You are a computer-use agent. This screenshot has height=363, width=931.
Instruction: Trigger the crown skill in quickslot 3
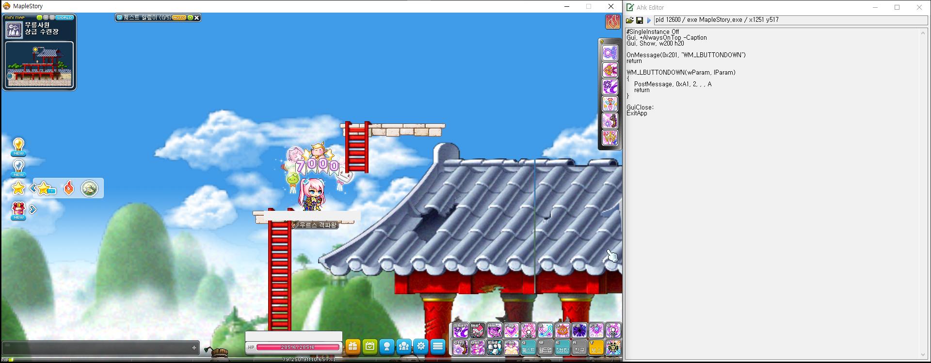pyautogui.click(x=562, y=331)
